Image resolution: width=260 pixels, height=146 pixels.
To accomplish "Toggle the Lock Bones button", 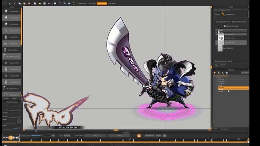I will [92, 4].
